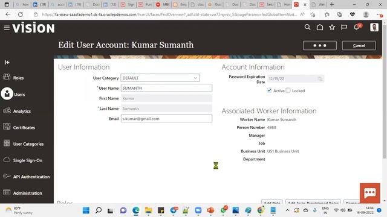Open Password Expiration Date calendar picker
This screenshot has height=217, width=387.
[320, 79]
